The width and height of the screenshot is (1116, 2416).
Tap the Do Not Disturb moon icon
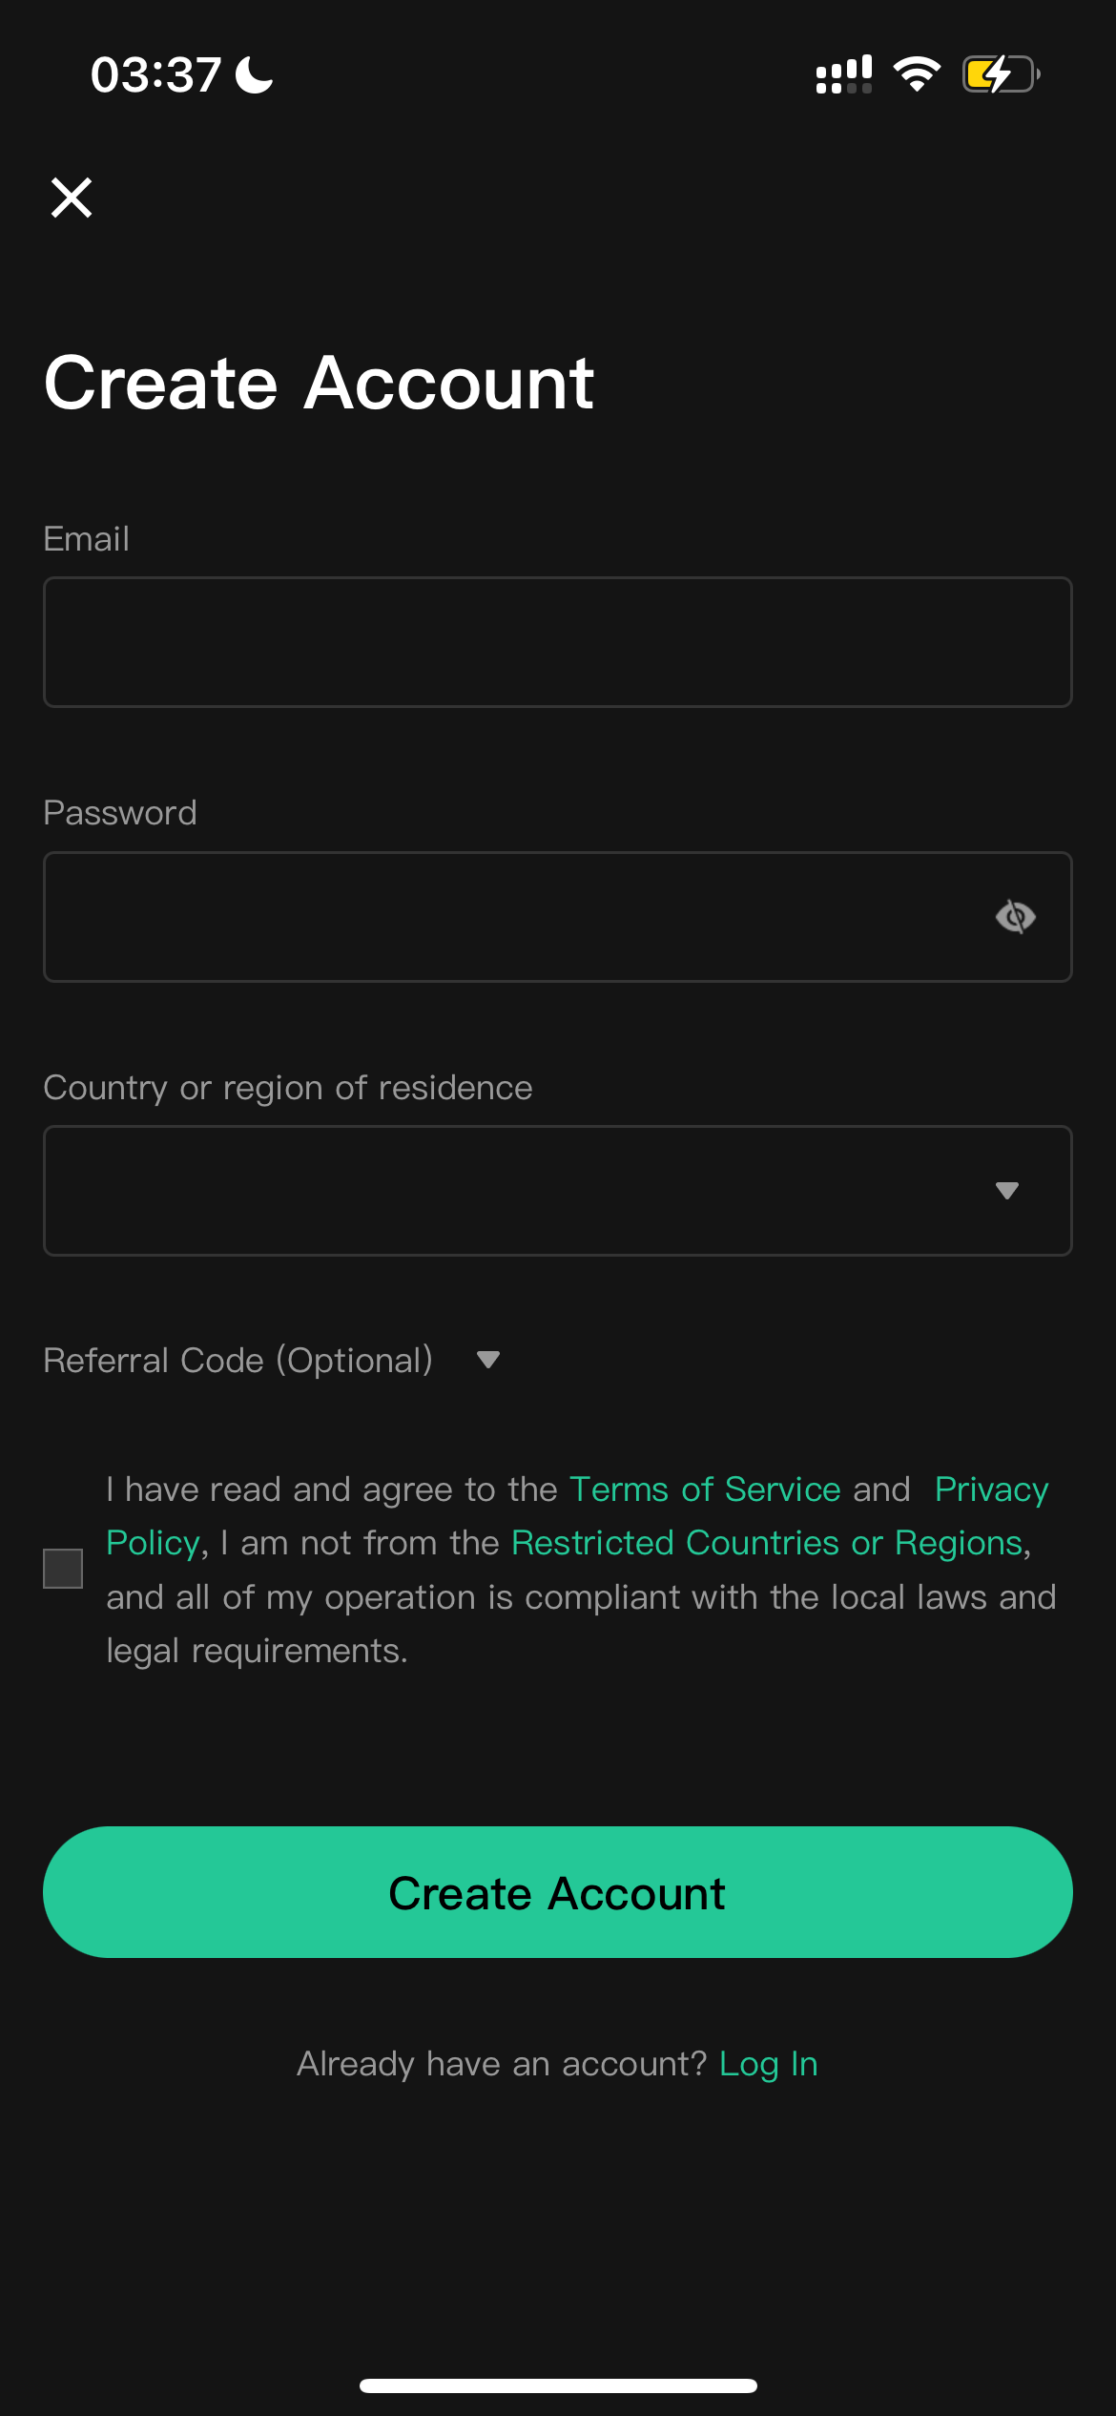255,74
